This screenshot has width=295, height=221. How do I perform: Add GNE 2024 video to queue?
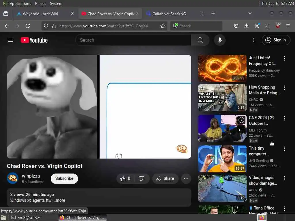[x=241, y=129]
